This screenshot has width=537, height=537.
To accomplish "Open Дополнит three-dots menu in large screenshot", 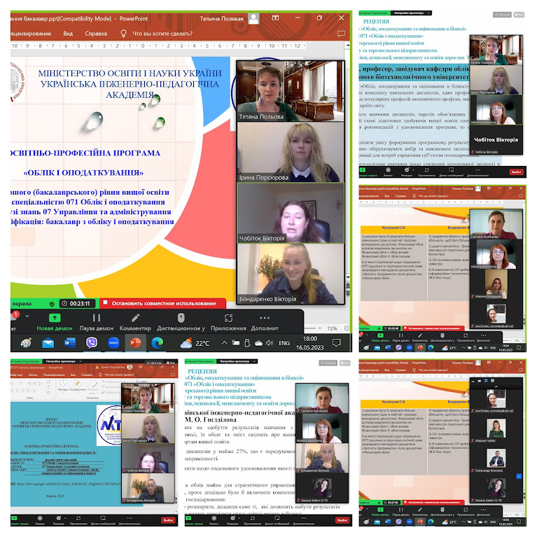I will (x=265, y=318).
